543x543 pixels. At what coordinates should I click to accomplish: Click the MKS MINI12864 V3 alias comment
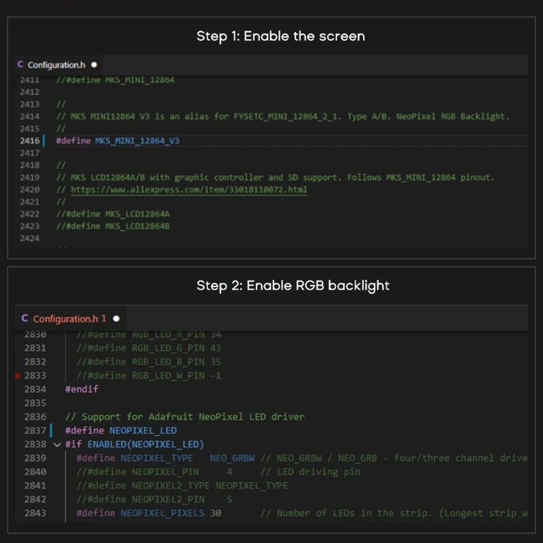282,116
